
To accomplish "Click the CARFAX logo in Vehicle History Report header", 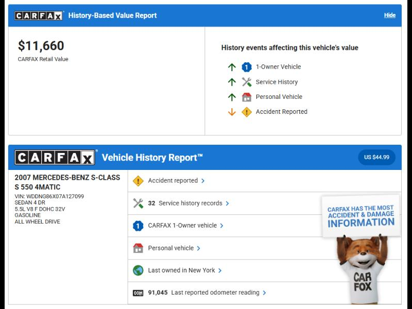I will coord(55,157).
